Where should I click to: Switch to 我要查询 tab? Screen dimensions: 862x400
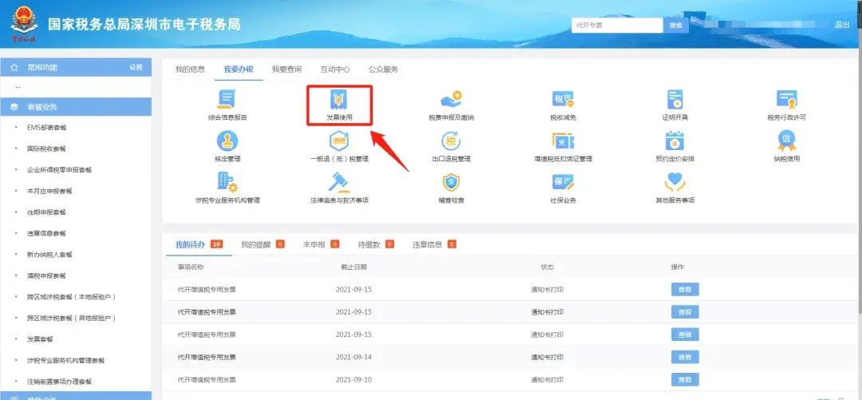287,69
